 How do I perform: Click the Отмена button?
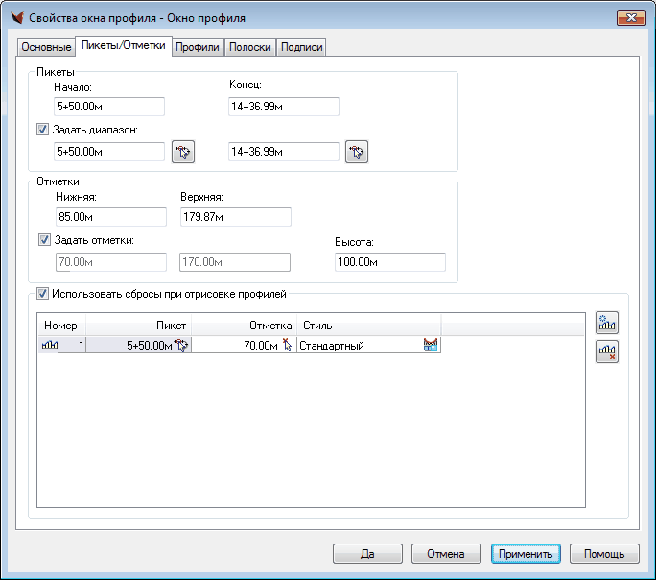click(446, 554)
